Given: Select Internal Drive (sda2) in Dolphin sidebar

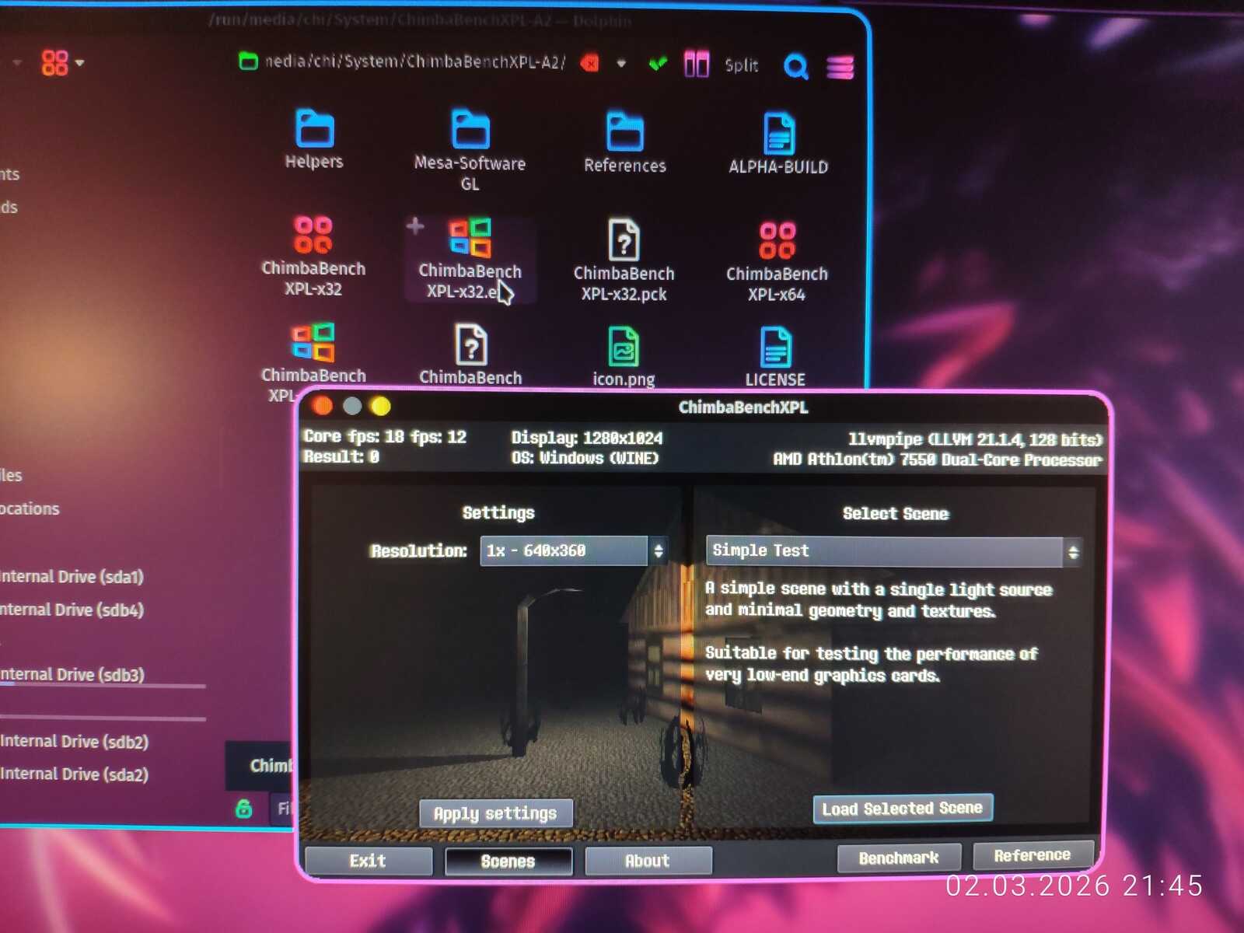Looking at the screenshot, I should (x=75, y=774).
